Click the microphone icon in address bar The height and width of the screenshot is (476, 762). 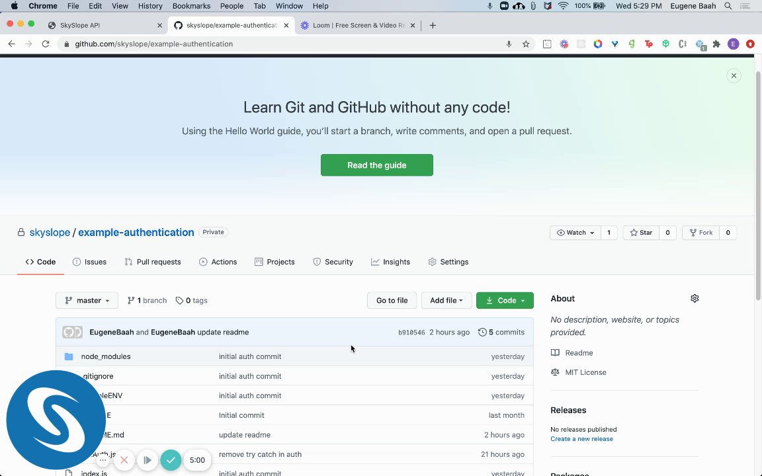click(509, 44)
